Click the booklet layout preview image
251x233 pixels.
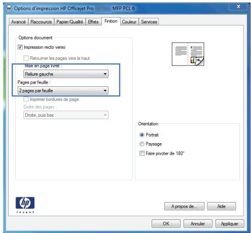[188, 54]
